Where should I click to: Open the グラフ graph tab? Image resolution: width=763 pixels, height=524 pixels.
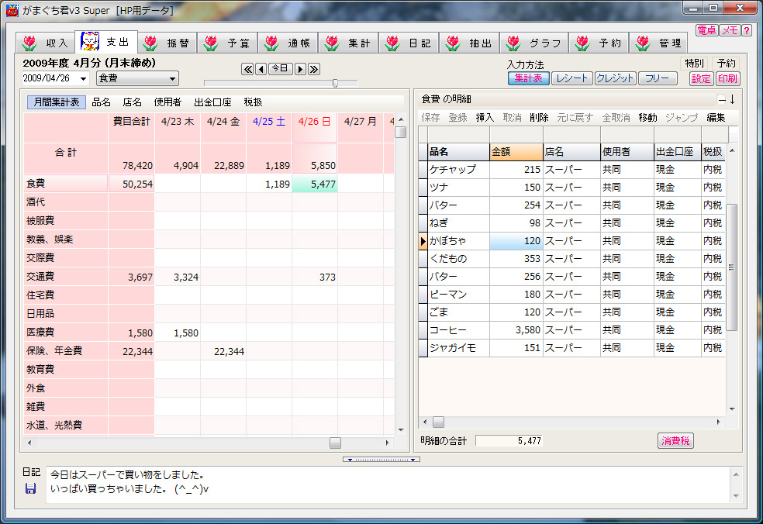point(533,43)
